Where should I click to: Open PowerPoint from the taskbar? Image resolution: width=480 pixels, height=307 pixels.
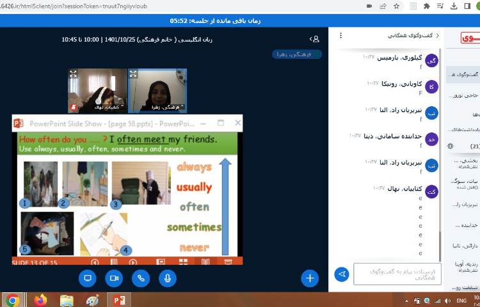point(119,300)
